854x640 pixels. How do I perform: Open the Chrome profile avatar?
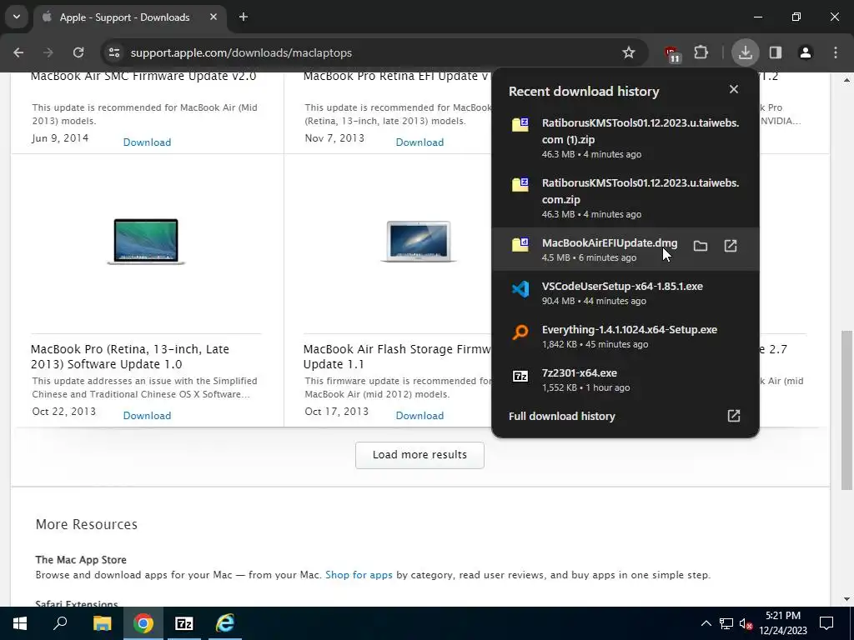pyautogui.click(x=805, y=52)
